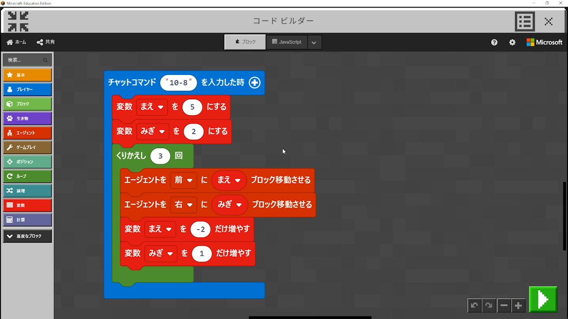This screenshot has width=568, height=319.
Task: Click the 共有 share button
Action: 46,42
